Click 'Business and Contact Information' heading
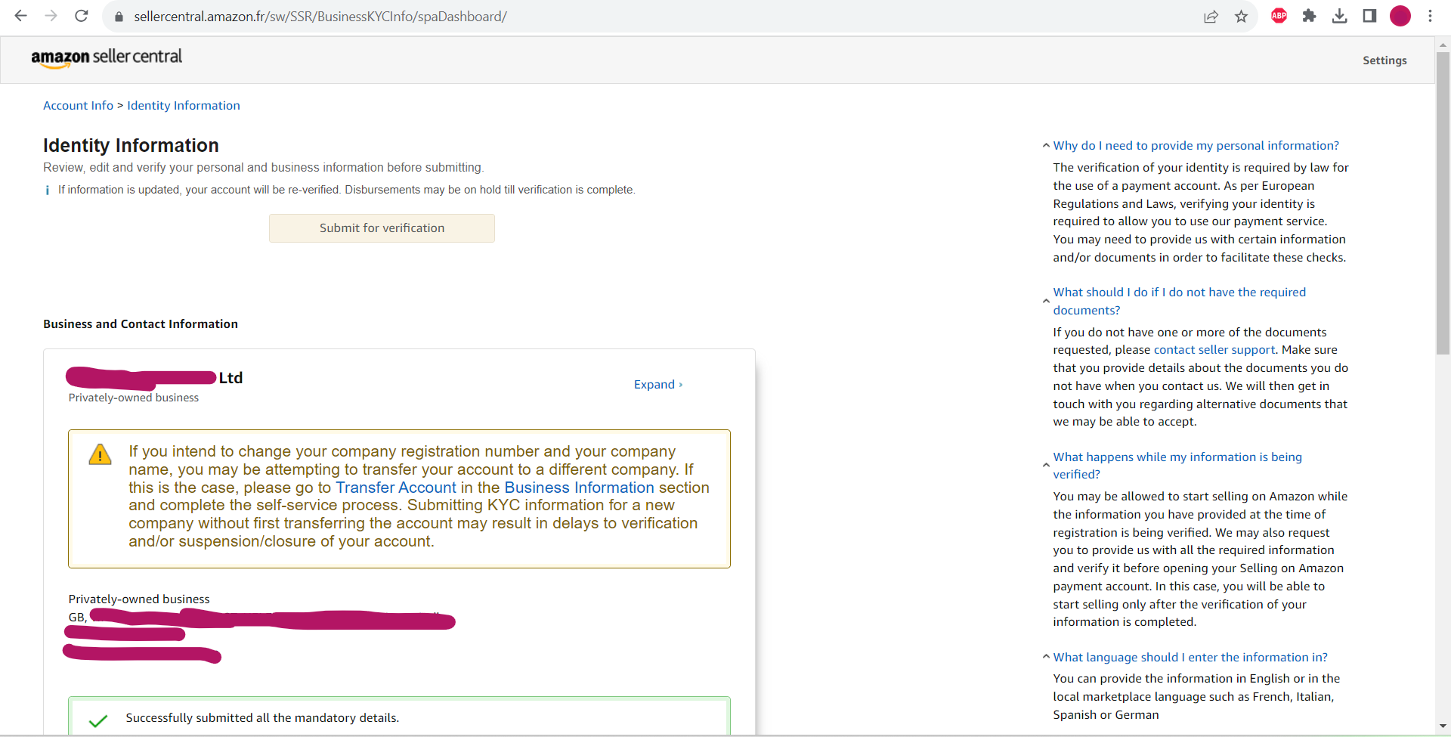Screen dimensions: 1451x737 pyautogui.click(x=141, y=324)
